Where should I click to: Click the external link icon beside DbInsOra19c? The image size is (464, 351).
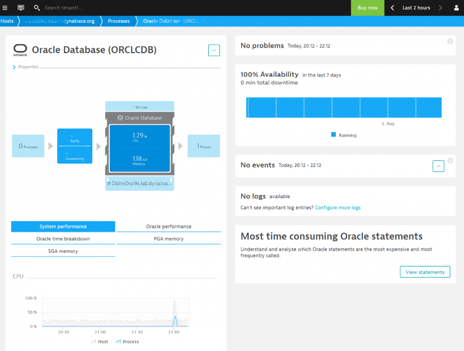coord(109,183)
